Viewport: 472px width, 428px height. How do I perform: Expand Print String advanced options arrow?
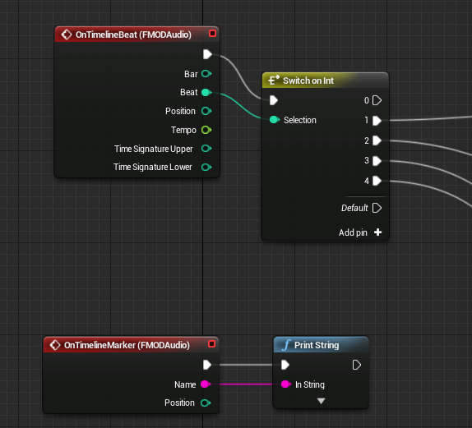[321, 401]
